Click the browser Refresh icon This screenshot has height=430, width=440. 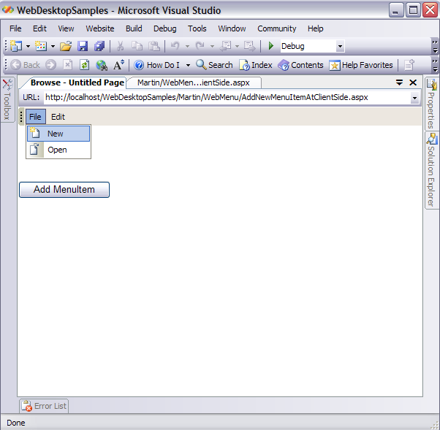[84, 65]
